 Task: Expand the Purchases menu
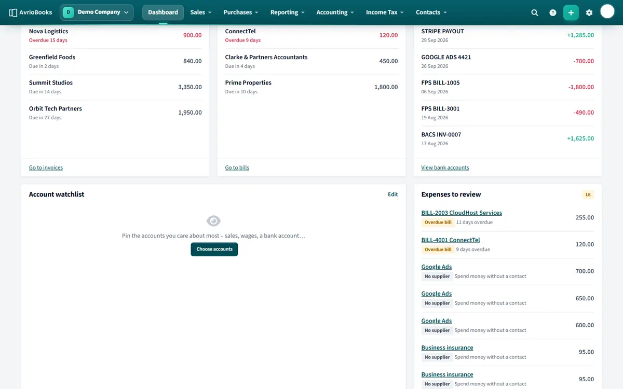pyautogui.click(x=240, y=12)
